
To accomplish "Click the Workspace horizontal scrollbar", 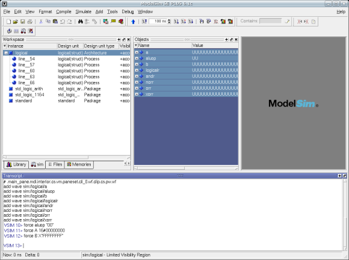I will pyautogui.click(x=66, y=157).
